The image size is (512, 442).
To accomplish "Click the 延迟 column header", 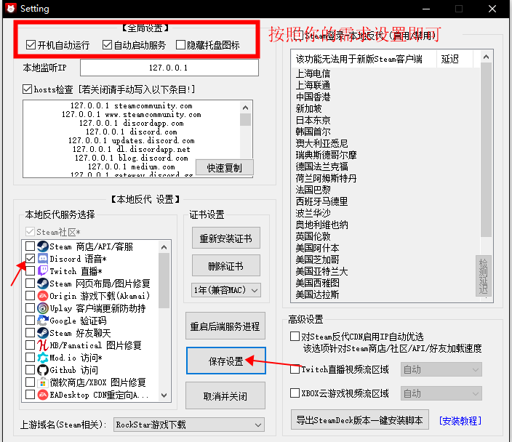I will (x=455, y=59).
